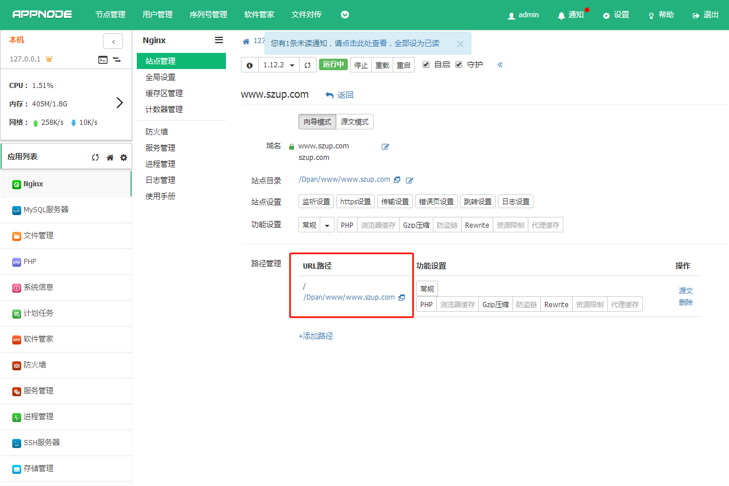Edit the domain name with pencil icon

click(x=386, y=147)
